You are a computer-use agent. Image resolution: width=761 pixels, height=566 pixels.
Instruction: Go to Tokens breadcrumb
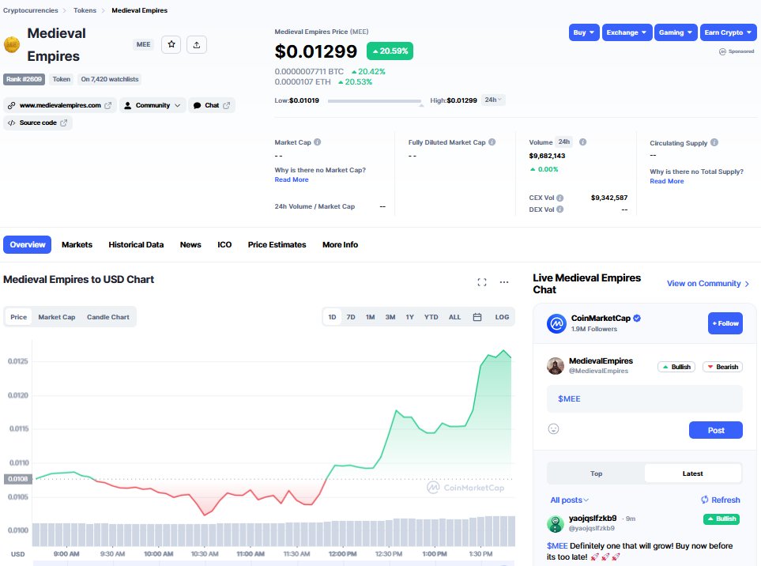click(x=85, y=10)
